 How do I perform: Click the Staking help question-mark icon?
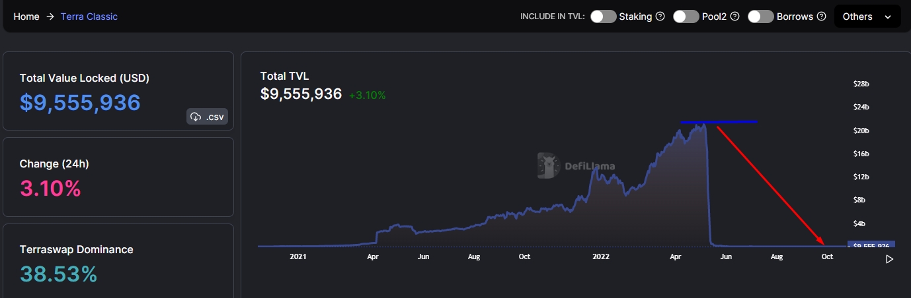660,16
